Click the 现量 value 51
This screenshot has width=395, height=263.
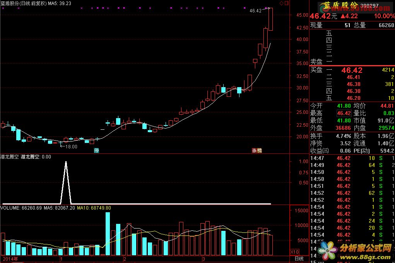[347, 25]
